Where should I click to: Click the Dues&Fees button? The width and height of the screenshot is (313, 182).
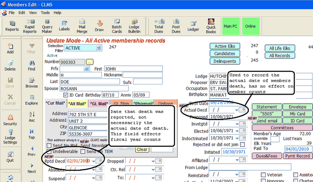267,156
